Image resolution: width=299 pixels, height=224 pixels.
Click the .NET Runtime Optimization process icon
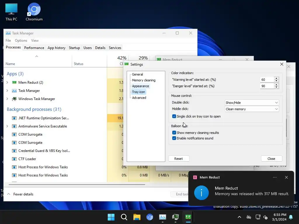coord(14,118)
